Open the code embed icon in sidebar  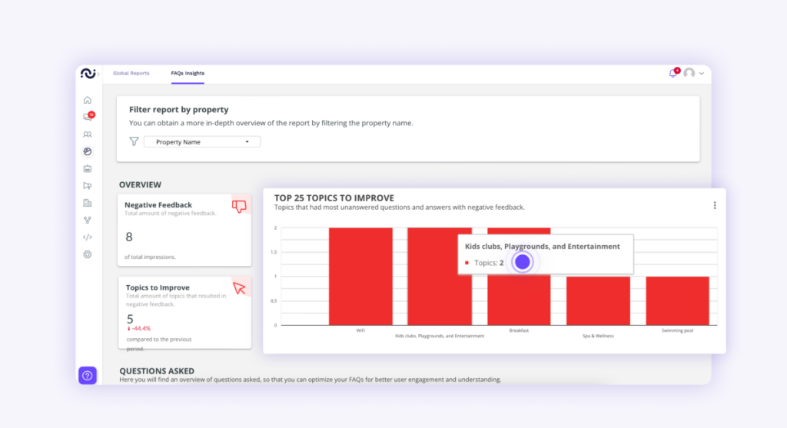(x=88, y=237)
